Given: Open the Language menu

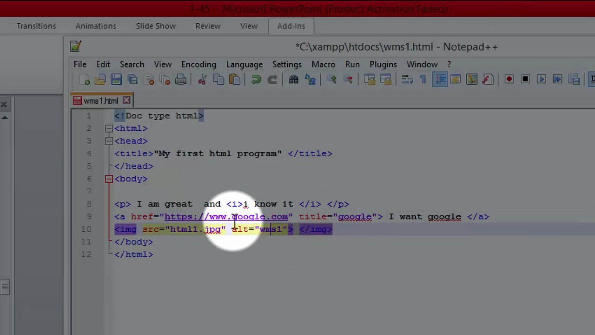Looking at the screenshot, I should [x=245, y=64].
